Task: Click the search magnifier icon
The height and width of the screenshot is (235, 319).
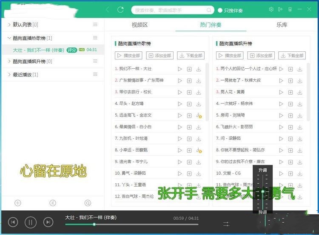Action: [209, 10]
